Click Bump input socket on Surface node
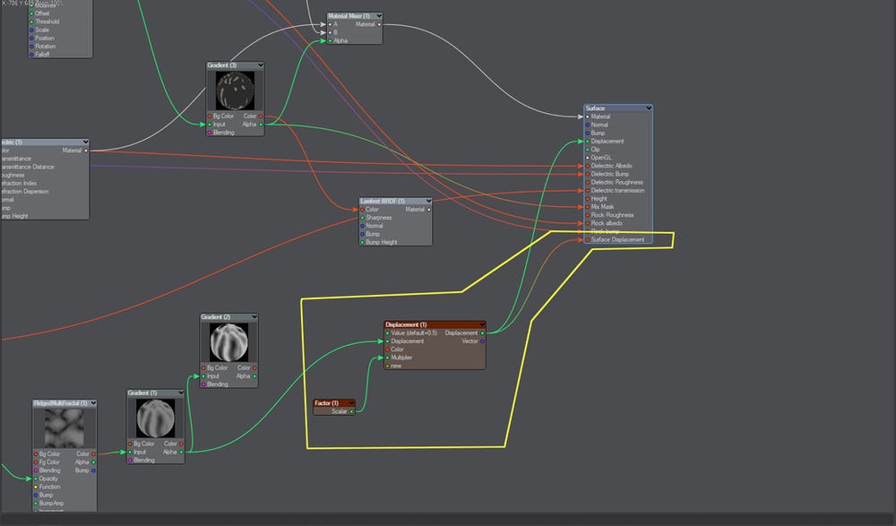 coord(588,134)
